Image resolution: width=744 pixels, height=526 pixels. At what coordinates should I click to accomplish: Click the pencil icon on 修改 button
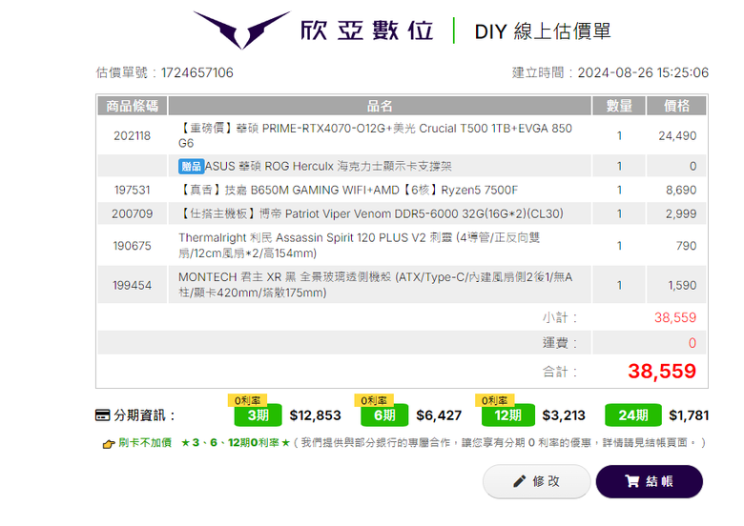(x=520, y=481)
